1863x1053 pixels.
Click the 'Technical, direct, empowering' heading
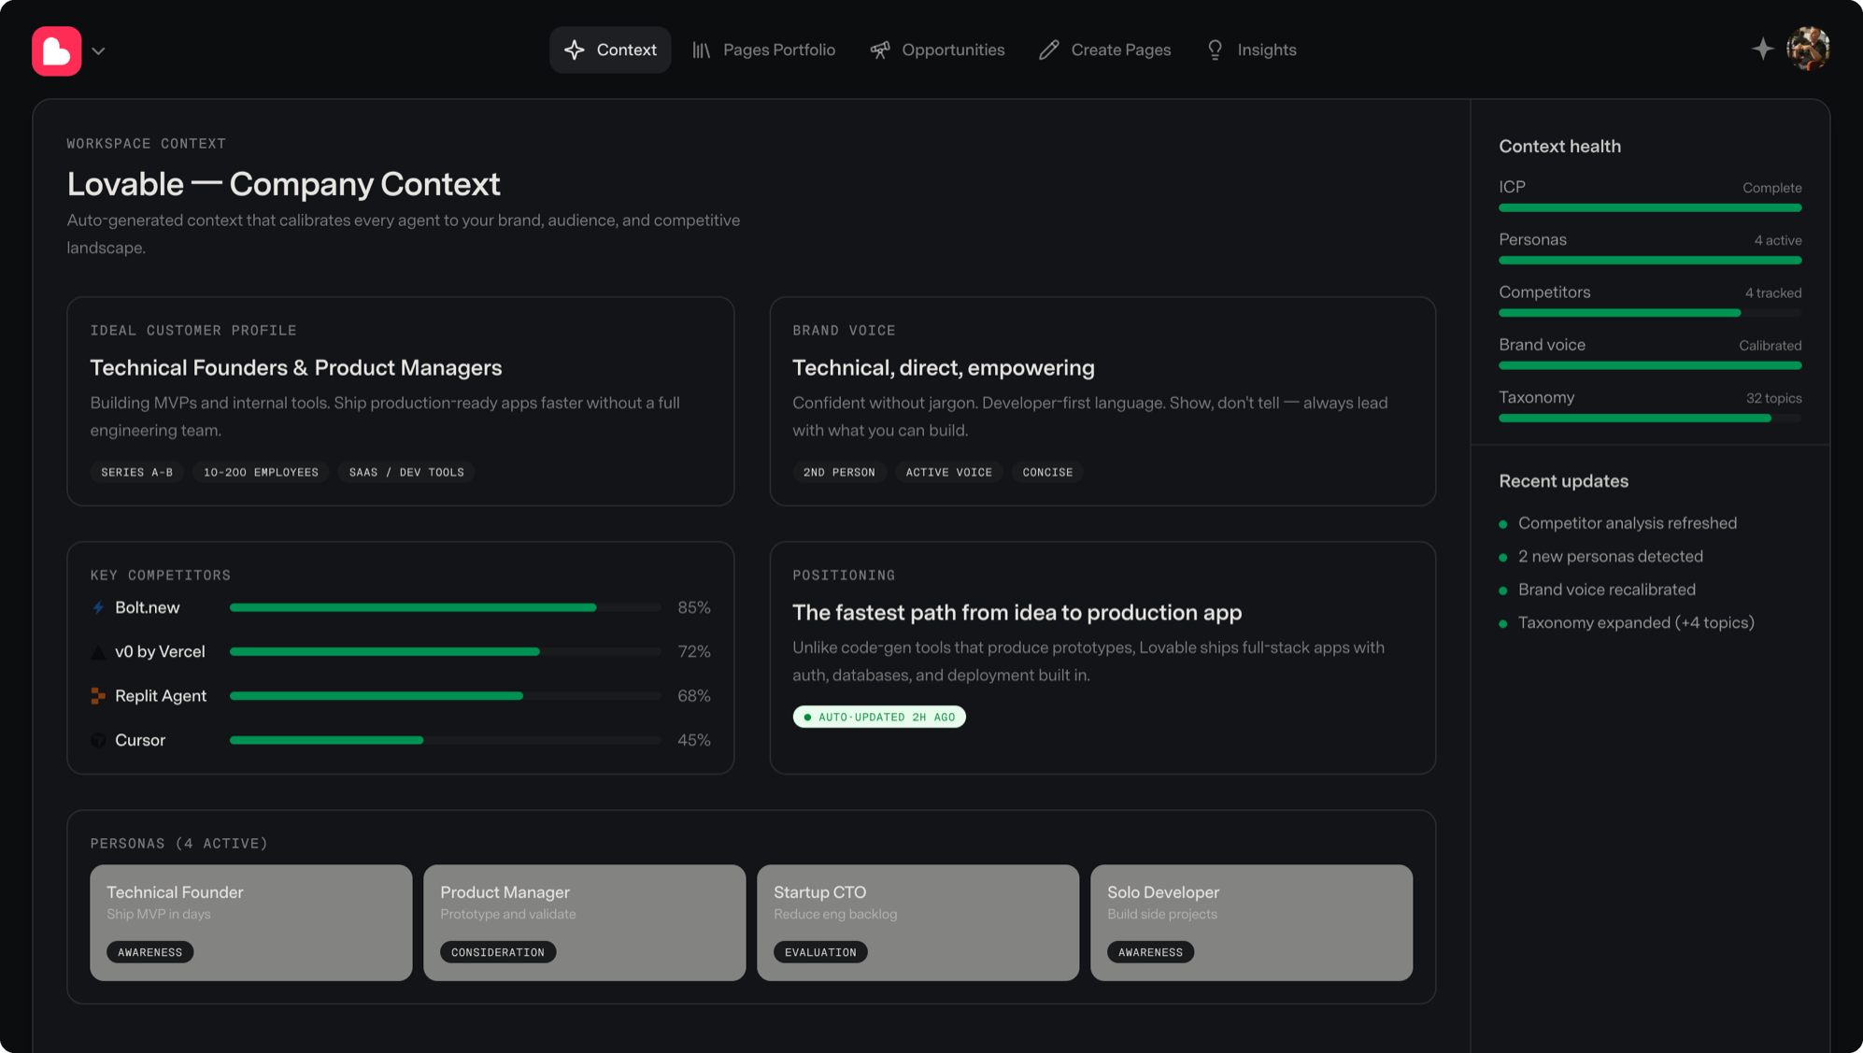pos(944,368)
